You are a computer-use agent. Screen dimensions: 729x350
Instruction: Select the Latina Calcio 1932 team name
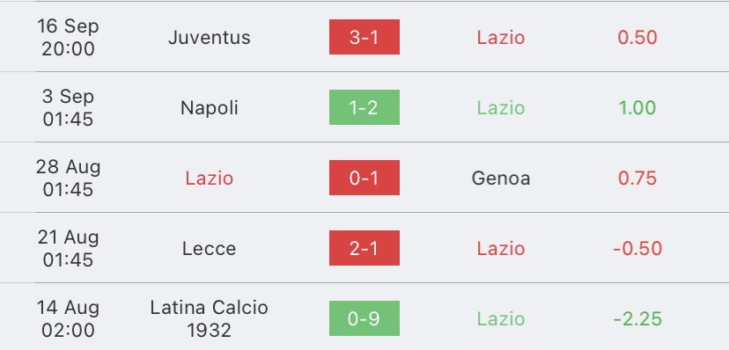210,318
